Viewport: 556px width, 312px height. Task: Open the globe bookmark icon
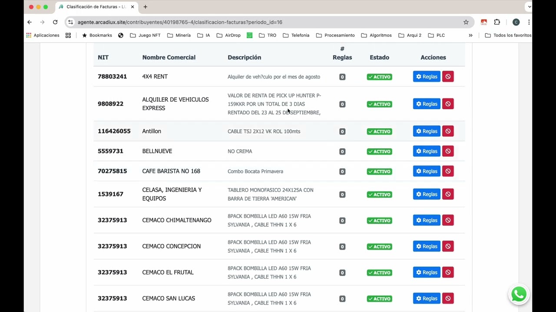(x=121, y=35)
